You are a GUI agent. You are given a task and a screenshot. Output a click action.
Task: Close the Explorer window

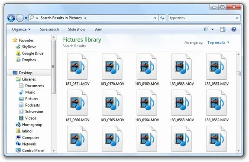[x=234, y=7]
